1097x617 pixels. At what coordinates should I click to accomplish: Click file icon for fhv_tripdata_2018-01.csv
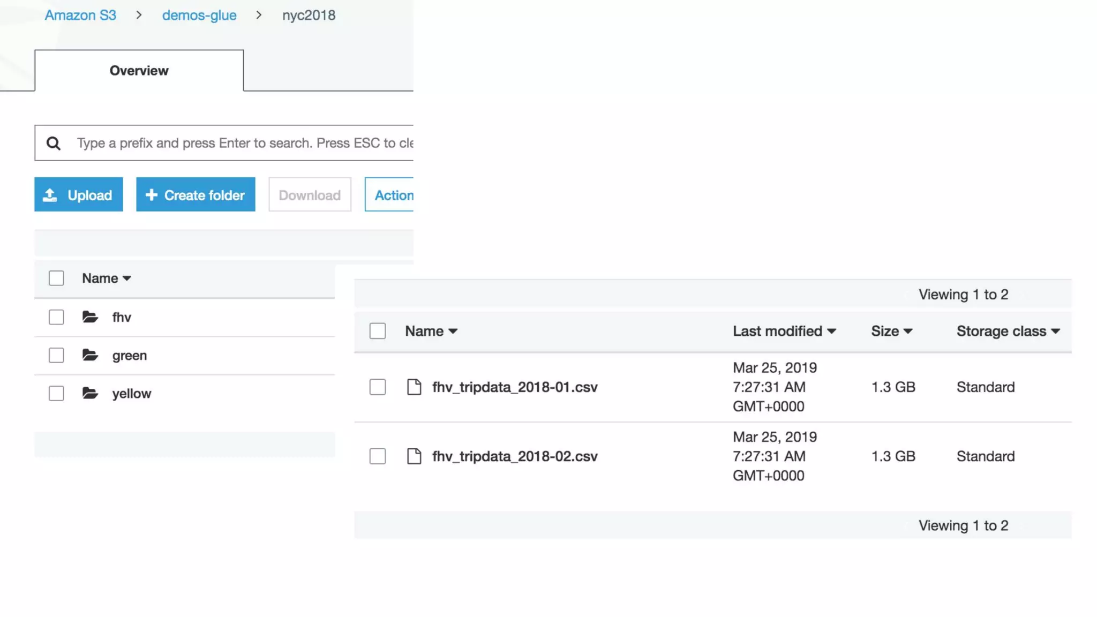pos(414,387)
